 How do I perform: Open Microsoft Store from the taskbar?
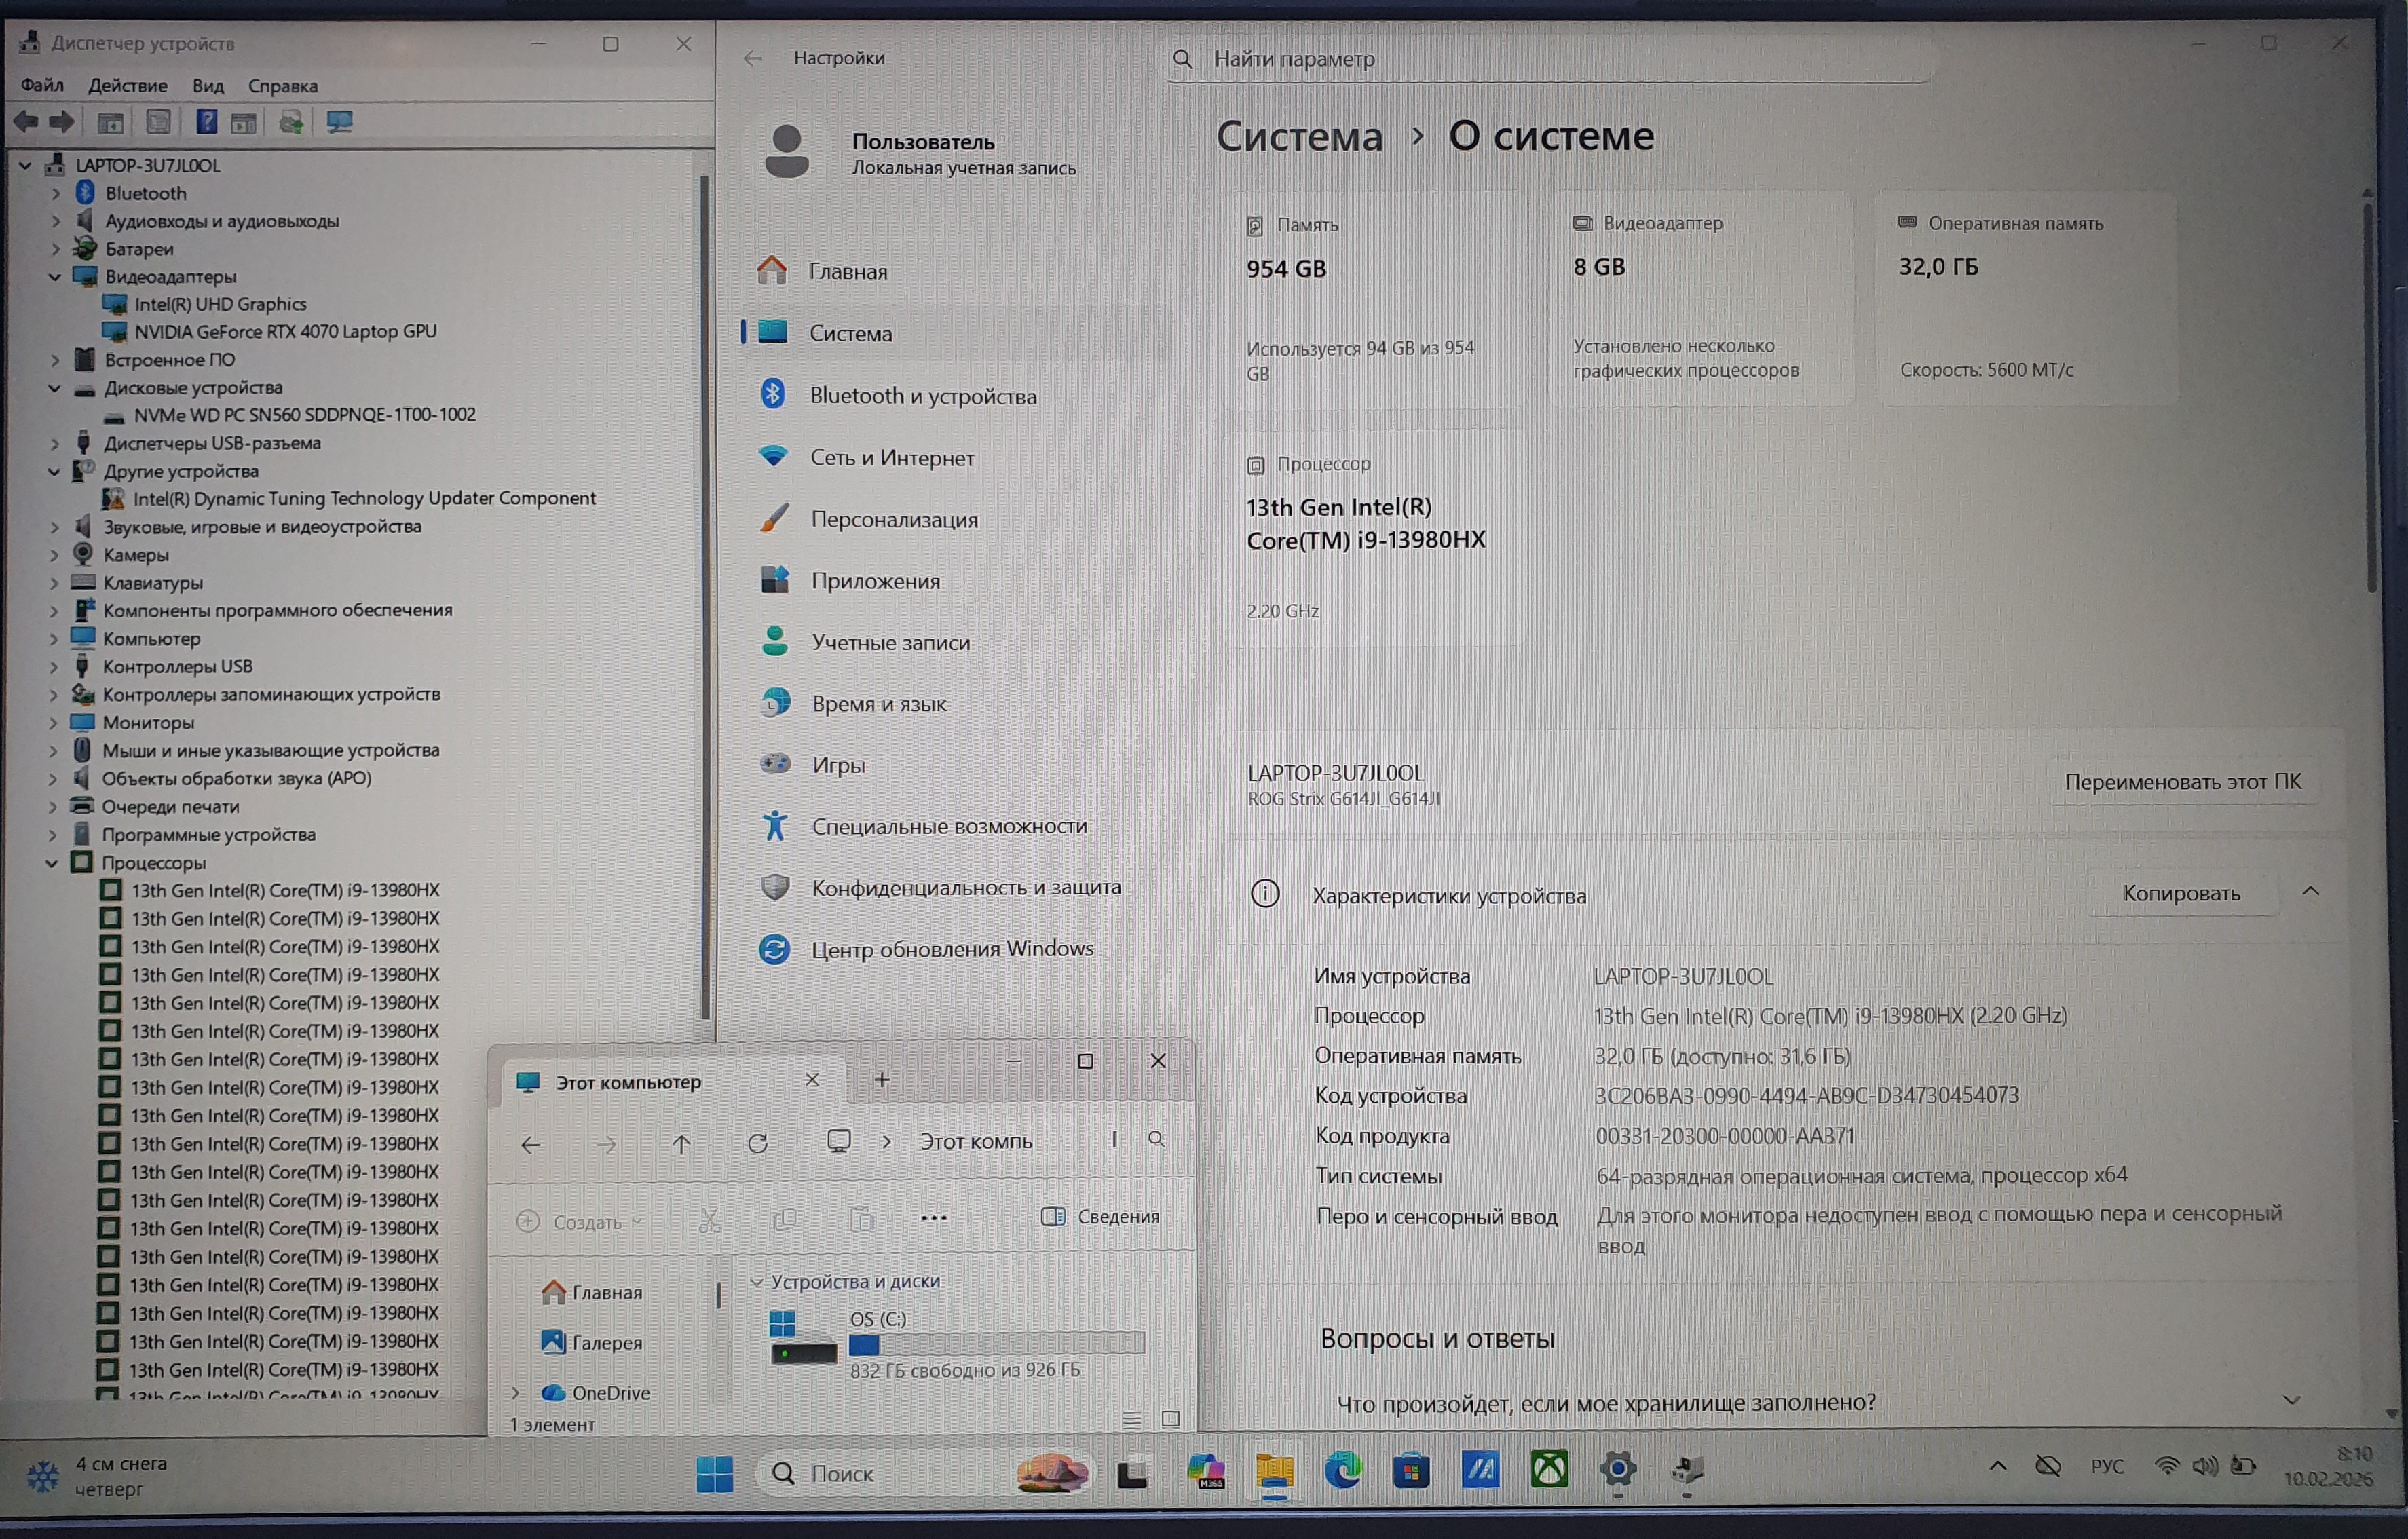(1410, 1471)
